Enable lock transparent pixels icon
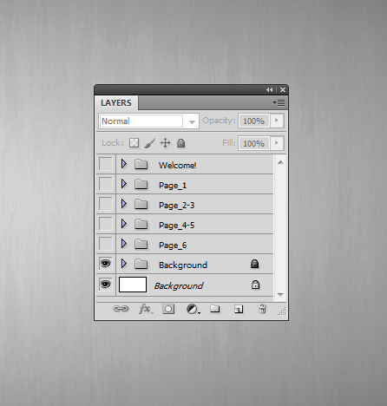The image size is (387, 406). point(134,143)
